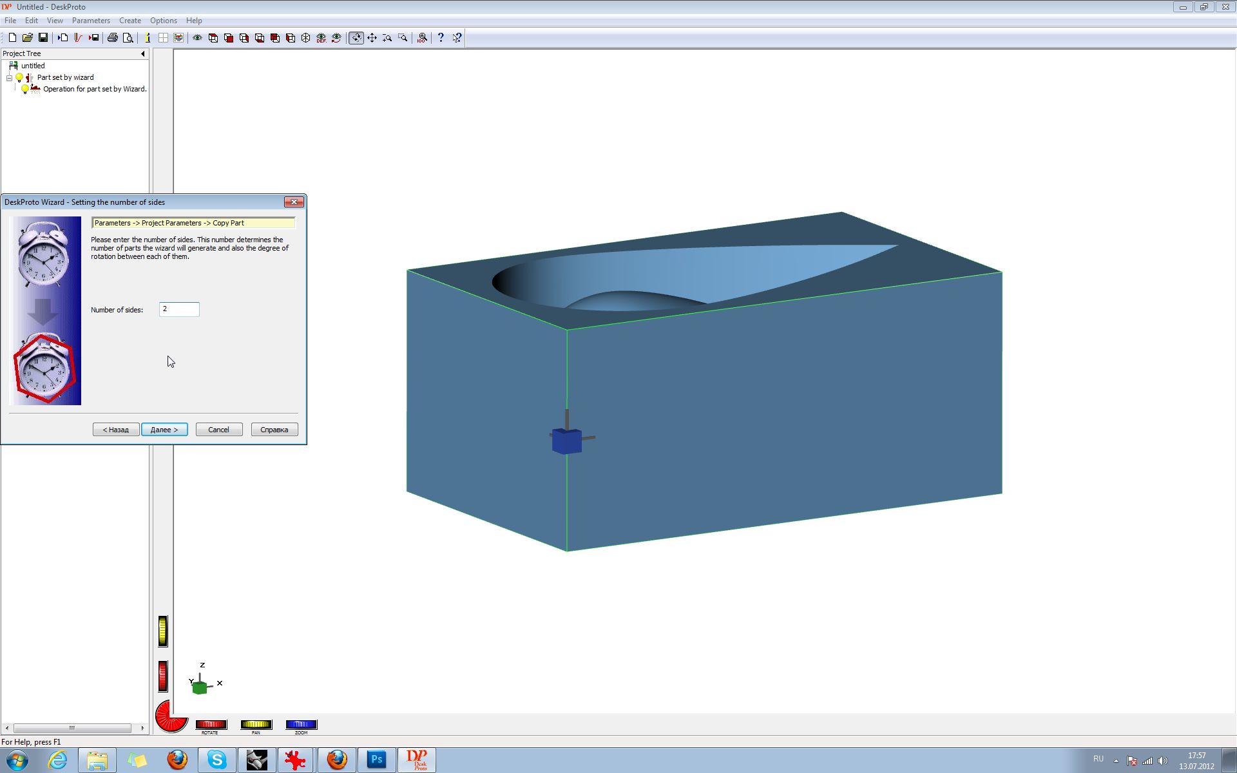
Task: Toggle light bulb of Part set by wizard
Action: click(19, 77)
